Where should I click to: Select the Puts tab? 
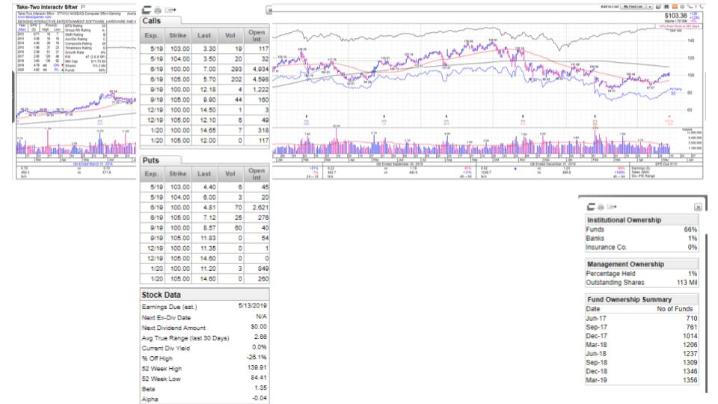[161, 160]
